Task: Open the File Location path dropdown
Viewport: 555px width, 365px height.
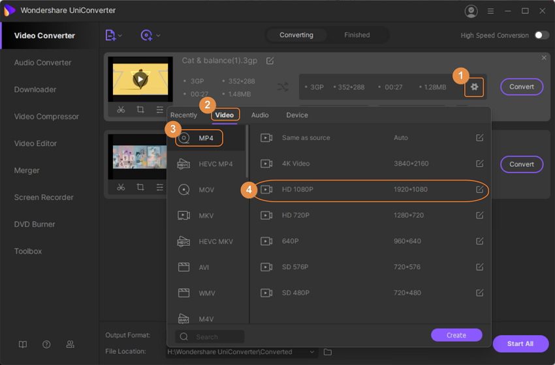Action: [312, 352]
